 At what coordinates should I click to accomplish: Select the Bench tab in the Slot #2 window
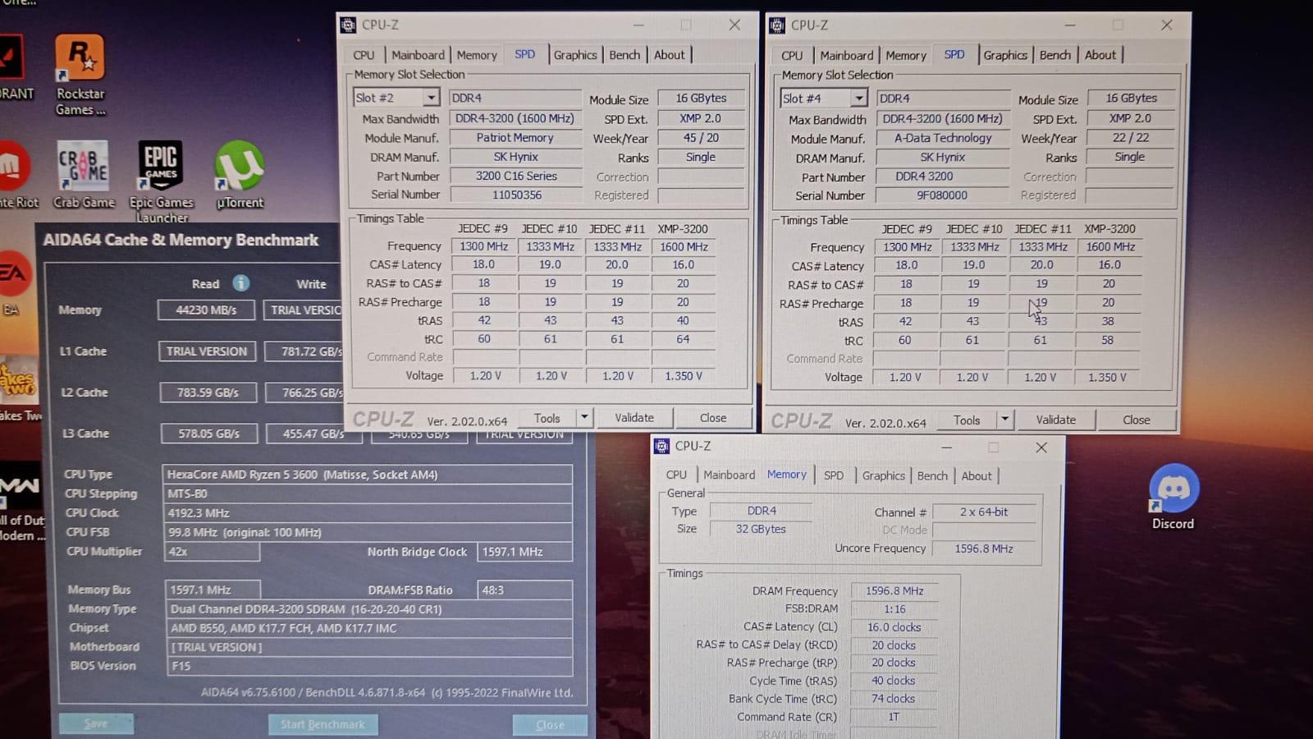click(x=624, y=55)
